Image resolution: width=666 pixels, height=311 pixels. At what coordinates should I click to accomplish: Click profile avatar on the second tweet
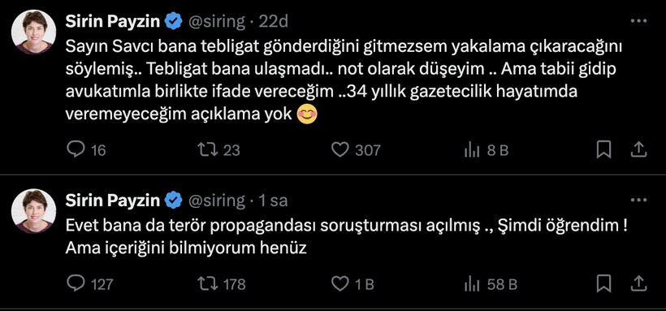coord(33,211)
